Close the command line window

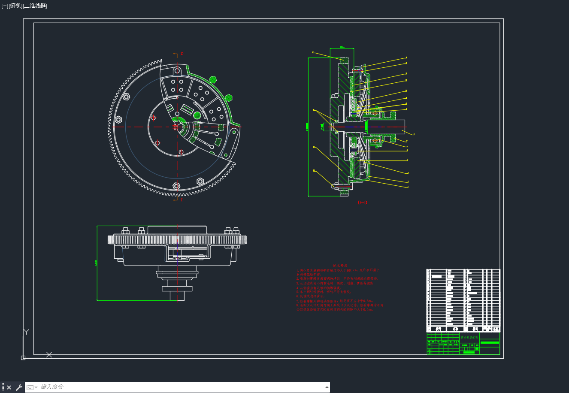9,387
